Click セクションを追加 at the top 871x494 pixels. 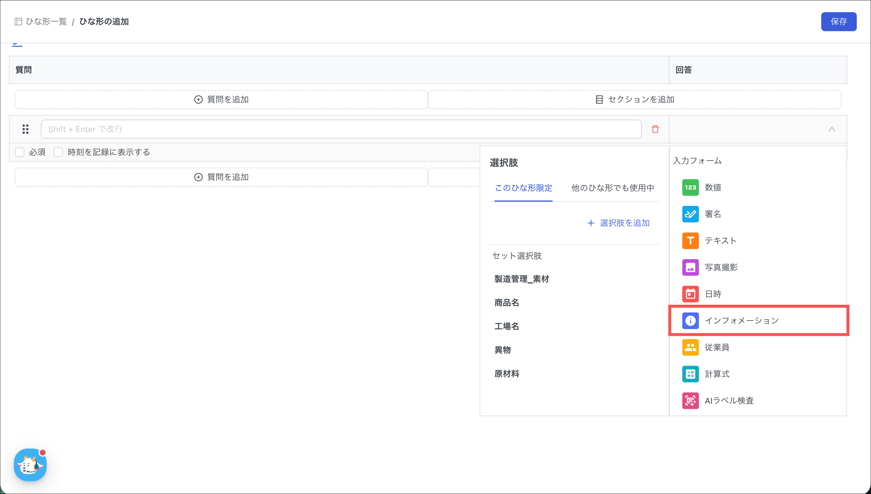(635, 100)
